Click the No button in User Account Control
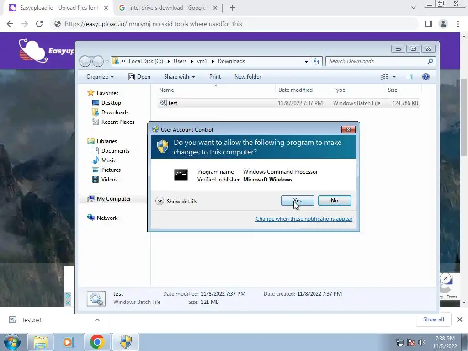 coord(334,201)
